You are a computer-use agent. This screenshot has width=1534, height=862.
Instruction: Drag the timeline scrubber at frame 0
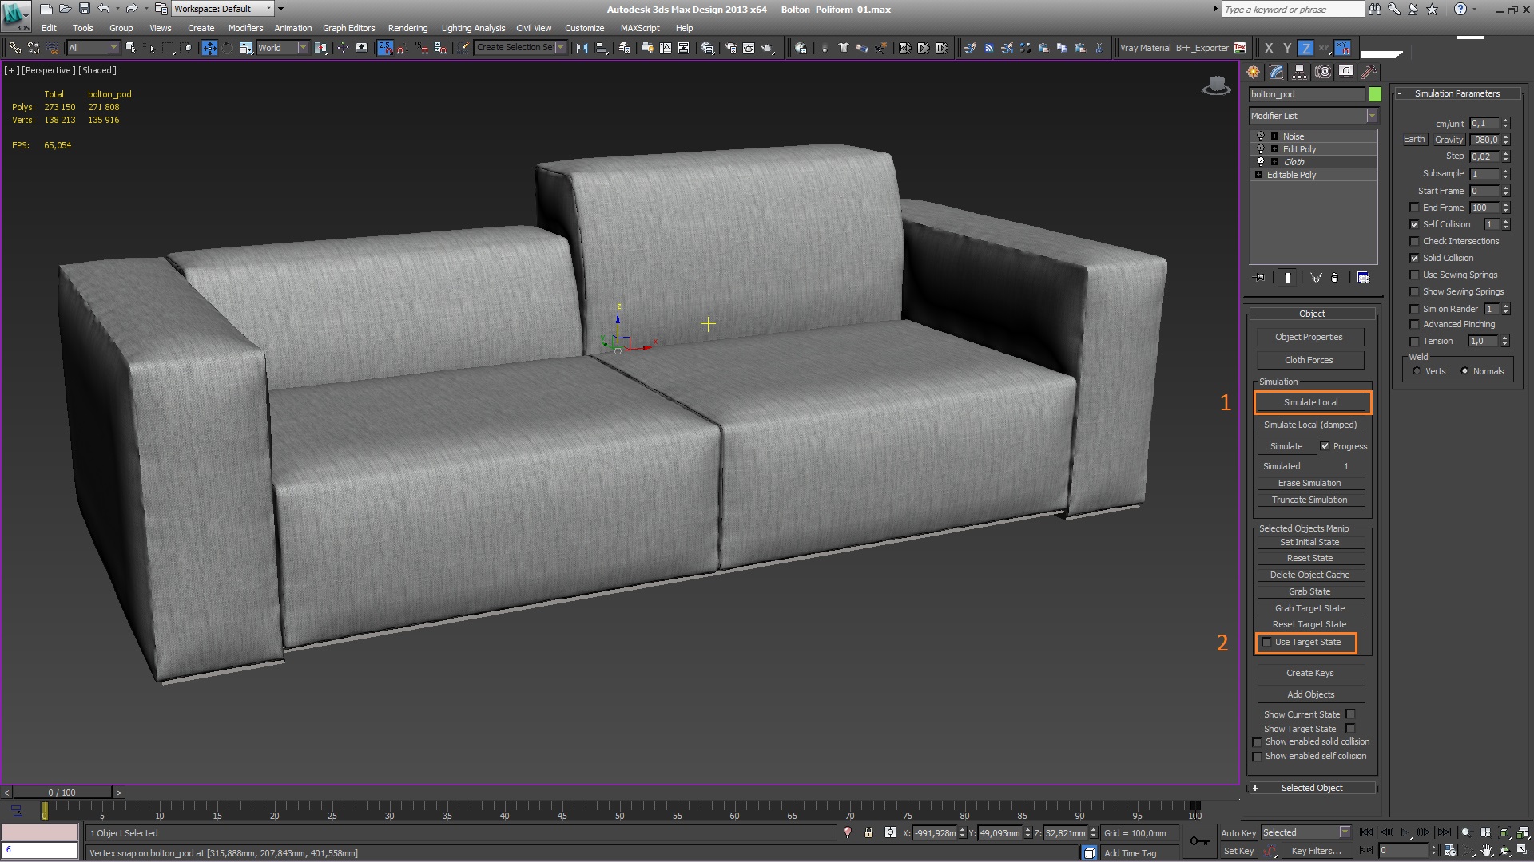46,810
